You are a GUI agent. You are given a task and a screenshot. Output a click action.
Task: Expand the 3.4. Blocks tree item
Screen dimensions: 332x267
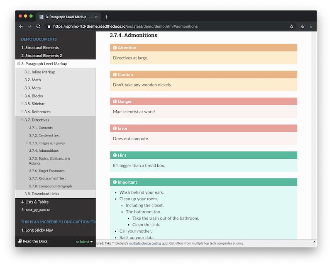[x=22, y=96]
